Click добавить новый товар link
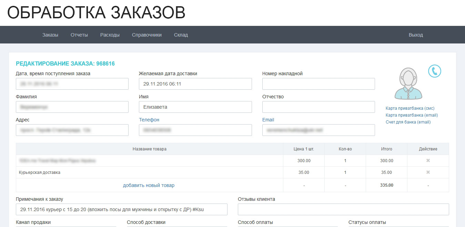This screenshot has width=465, height=227. pyautogui.click(x=149, y=185)
